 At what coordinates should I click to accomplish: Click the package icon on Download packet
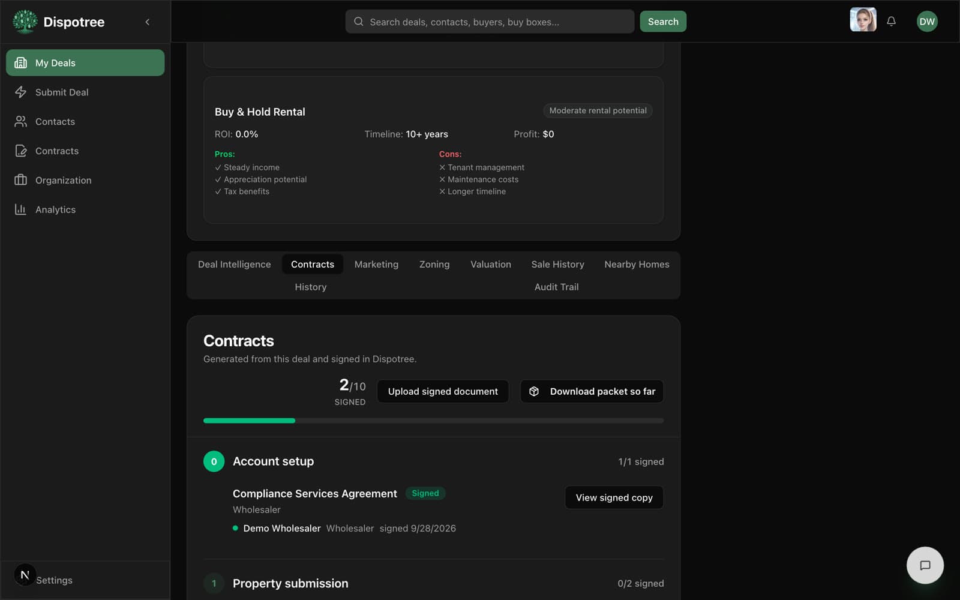[x=533, y=391]
